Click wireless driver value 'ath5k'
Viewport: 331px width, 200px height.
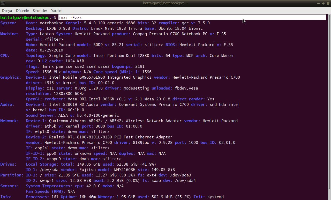[x=50, y=126]
